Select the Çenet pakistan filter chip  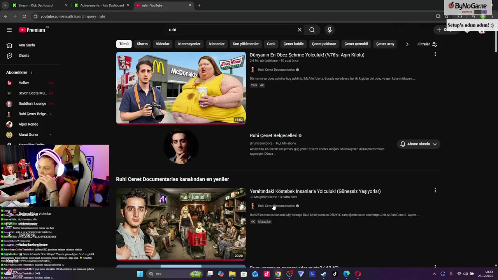click(324, 44)
